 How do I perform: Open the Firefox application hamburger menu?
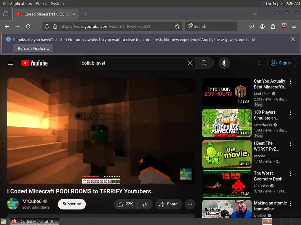[x=294, y=26]
